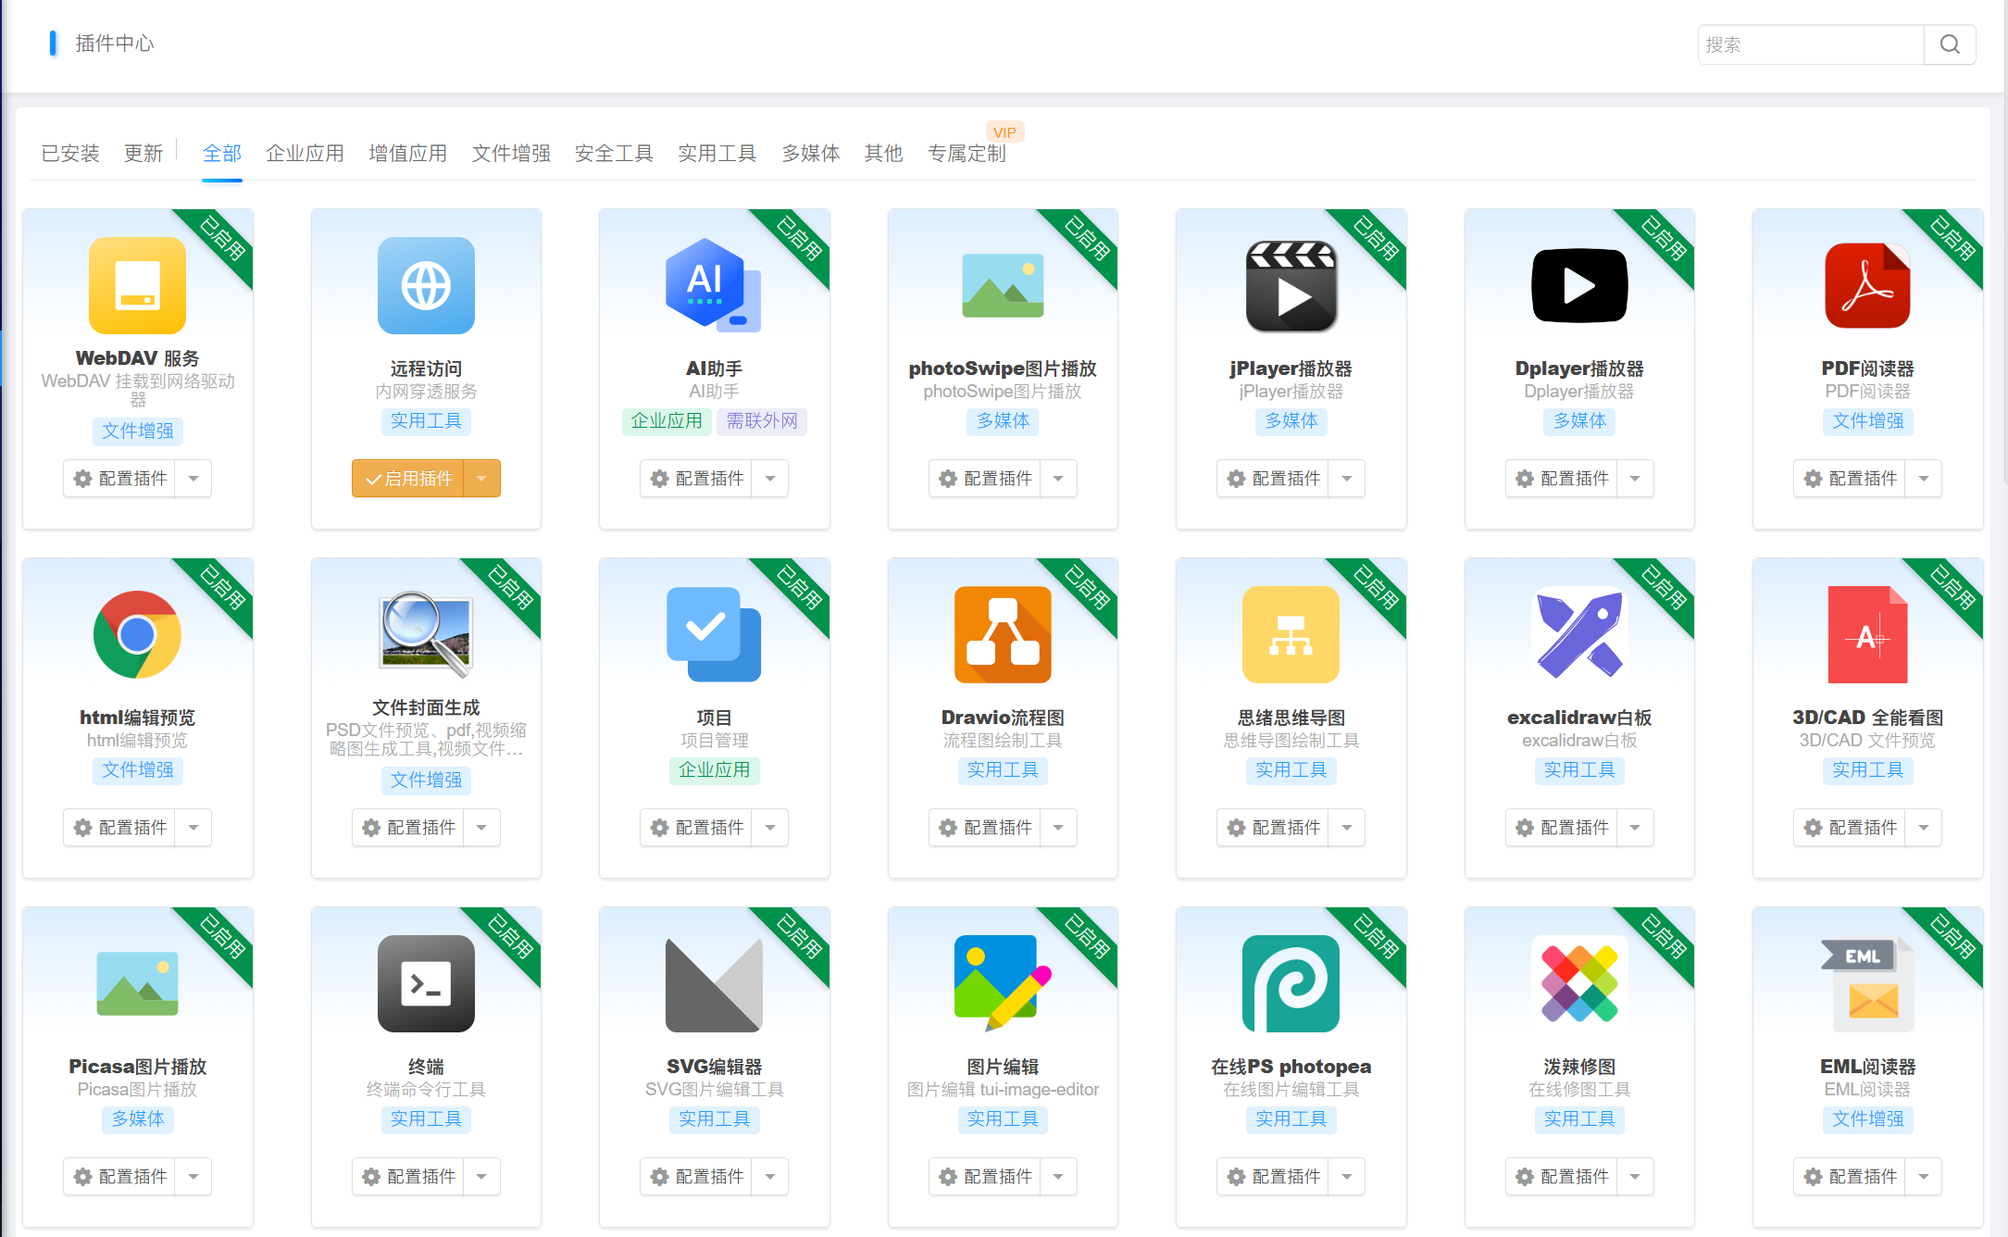The width and height of the screenshot is (2008, 1237).
Task: Configure the Dplayer播放器 plugin
Action: tap(1561, 479)
